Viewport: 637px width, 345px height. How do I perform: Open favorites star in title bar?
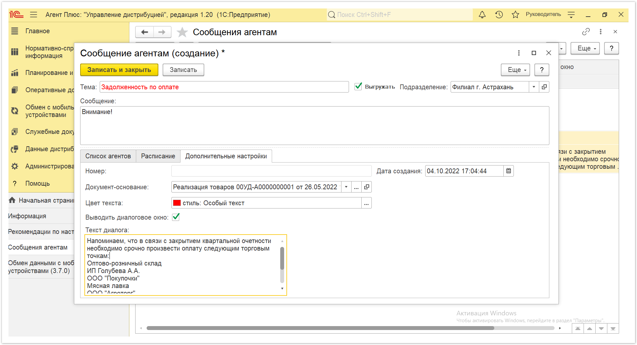coord(515,15)
